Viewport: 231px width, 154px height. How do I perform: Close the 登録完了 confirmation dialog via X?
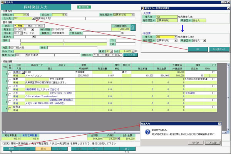click(219, 124)
